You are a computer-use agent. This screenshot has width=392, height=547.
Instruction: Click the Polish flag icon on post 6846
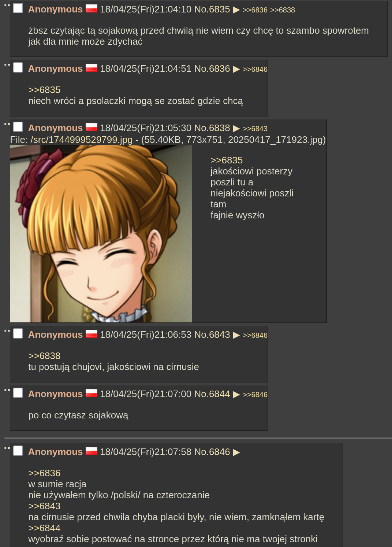click(92, 451)
